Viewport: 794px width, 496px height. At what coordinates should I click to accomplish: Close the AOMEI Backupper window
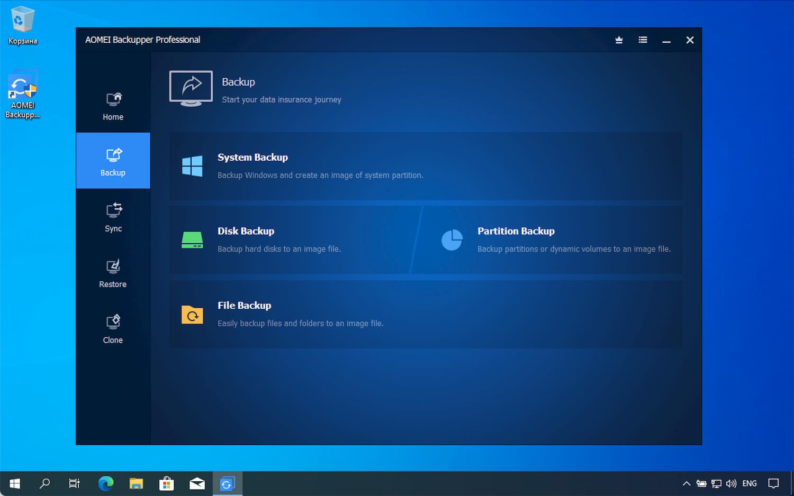[690, 40]
